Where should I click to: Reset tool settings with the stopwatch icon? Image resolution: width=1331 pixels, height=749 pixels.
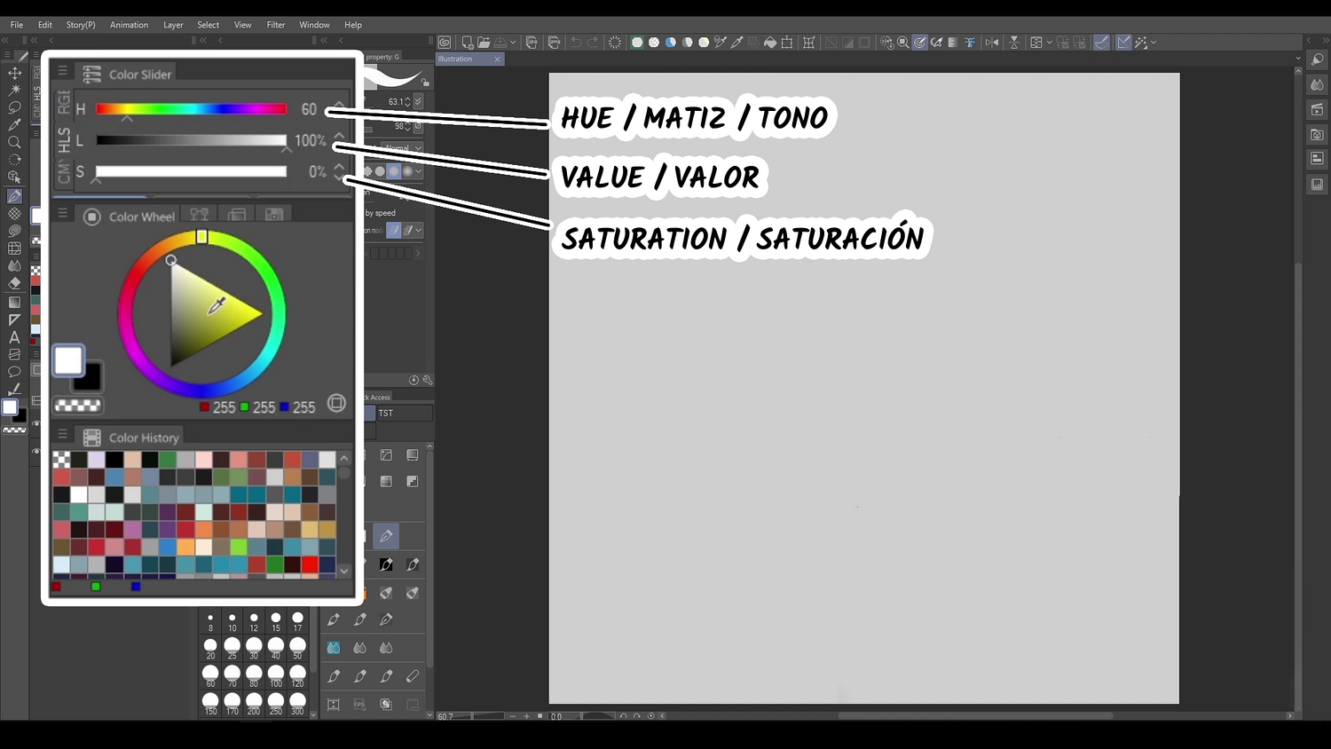[414, 380]
